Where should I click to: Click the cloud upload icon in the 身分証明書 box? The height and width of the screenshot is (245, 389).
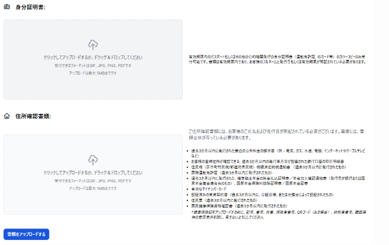click(x=93, y=44)
